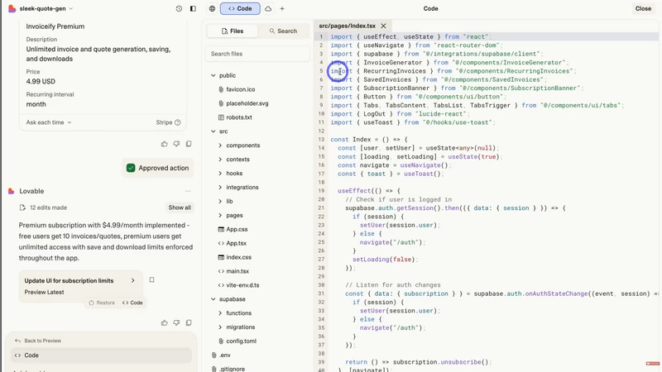
Task: Add a new view with plus icon
Action: [282, 8]
